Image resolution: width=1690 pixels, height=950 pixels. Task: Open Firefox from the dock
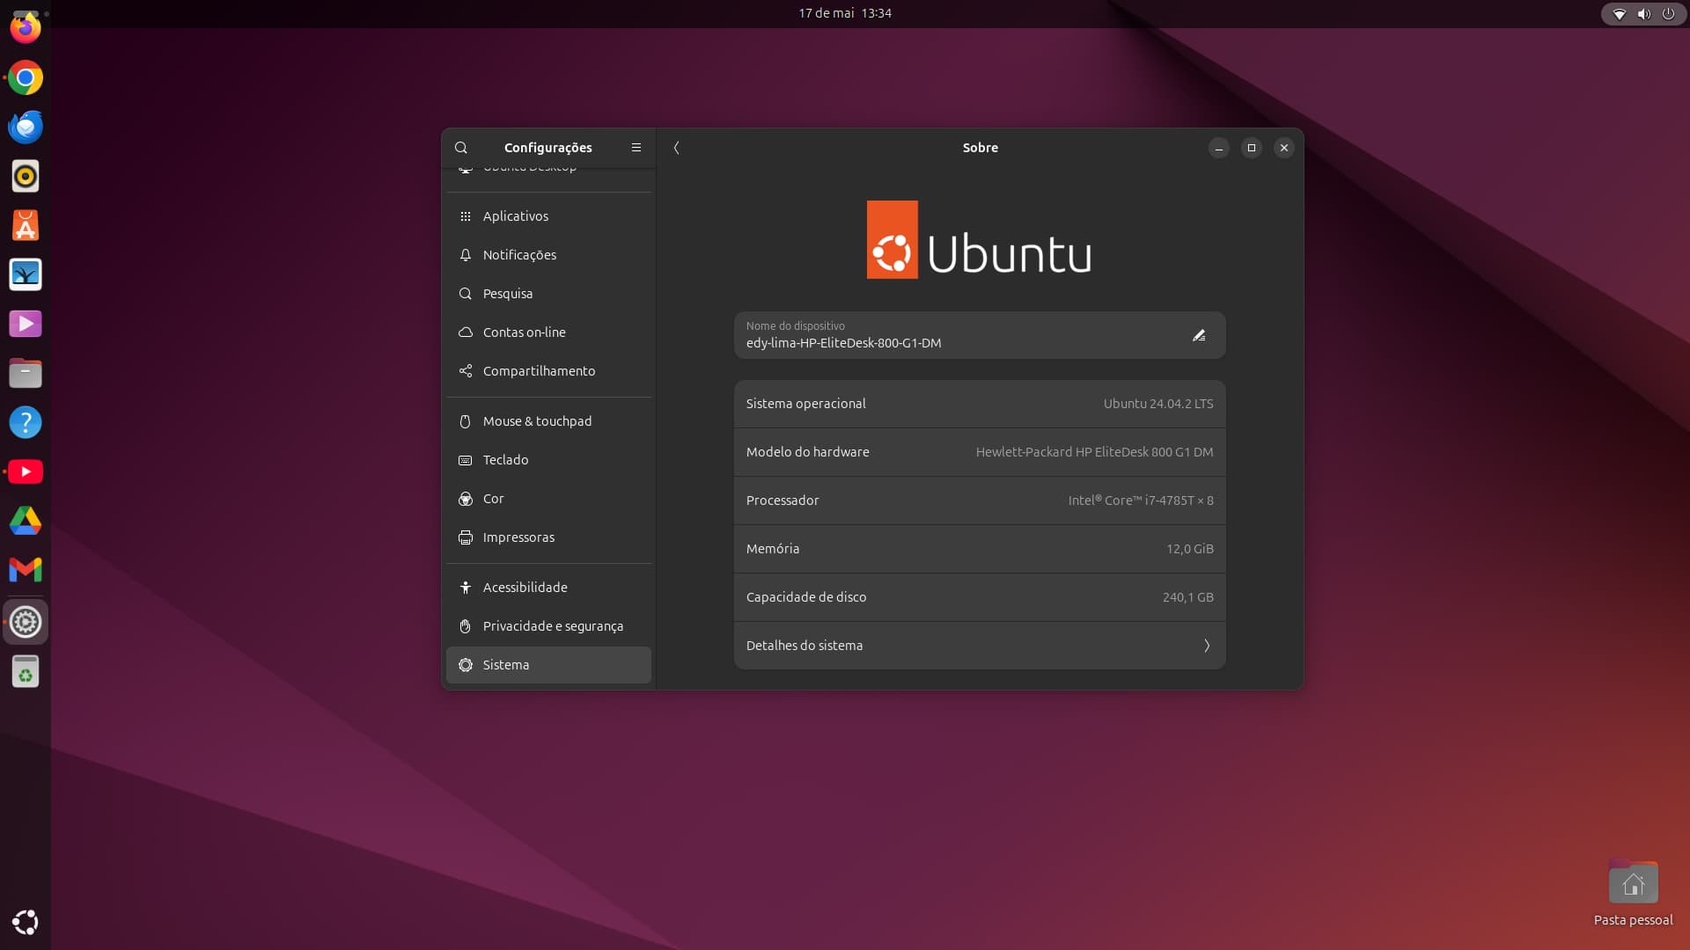26,27
